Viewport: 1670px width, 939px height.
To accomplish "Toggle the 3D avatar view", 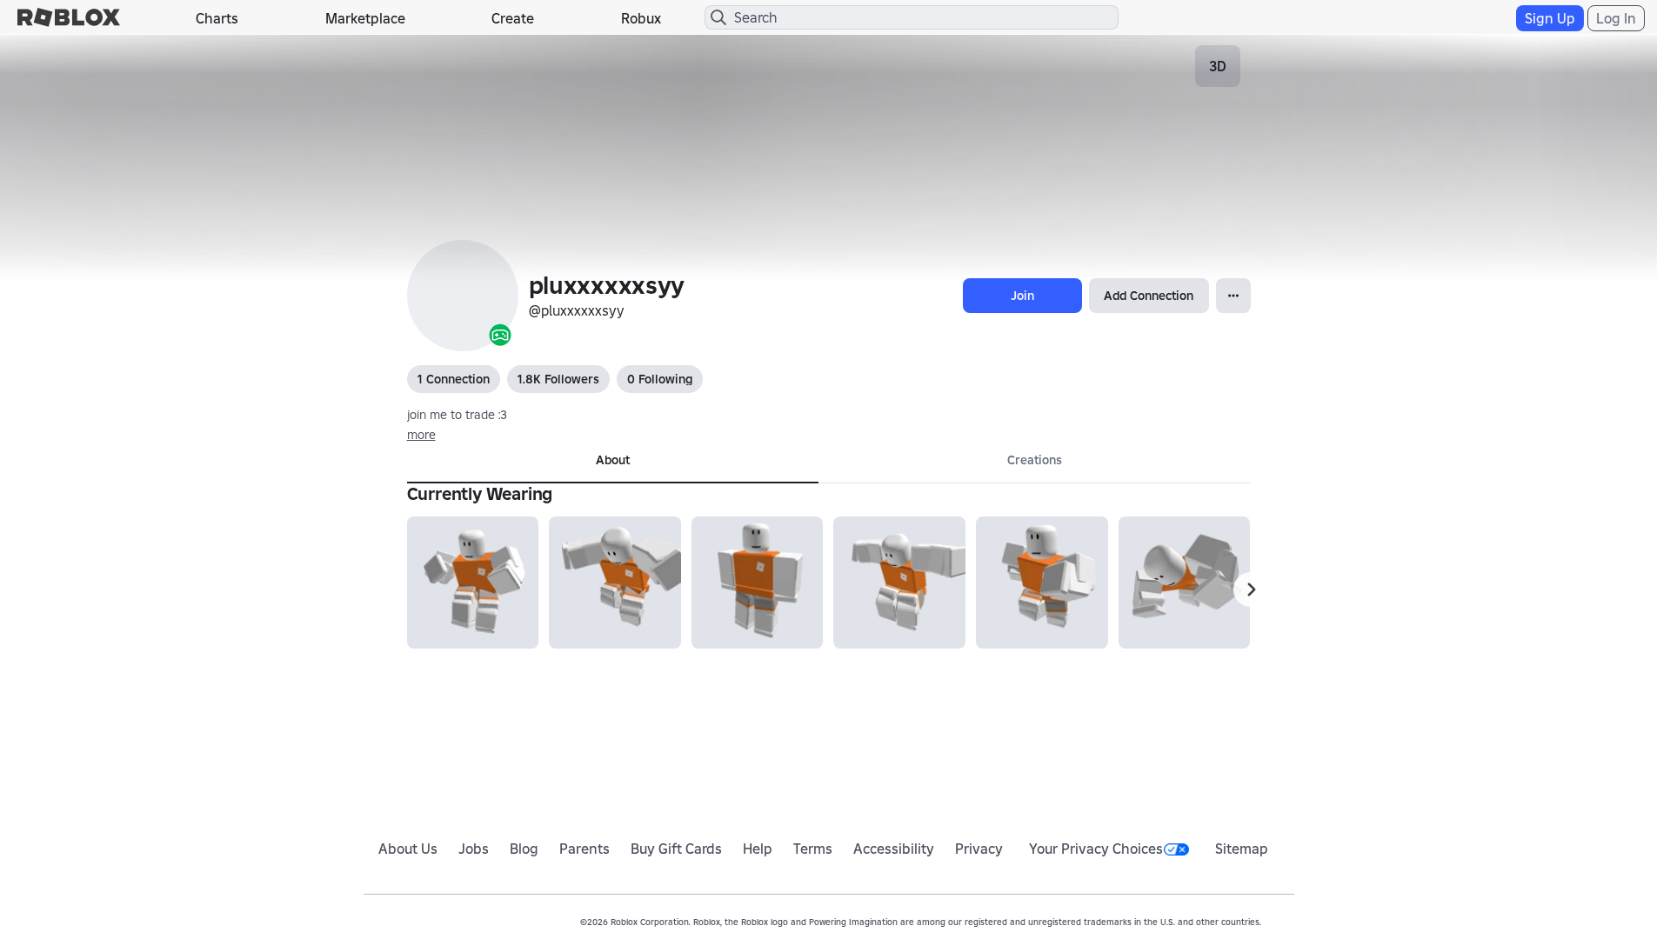I will (x=1218, y=66).
